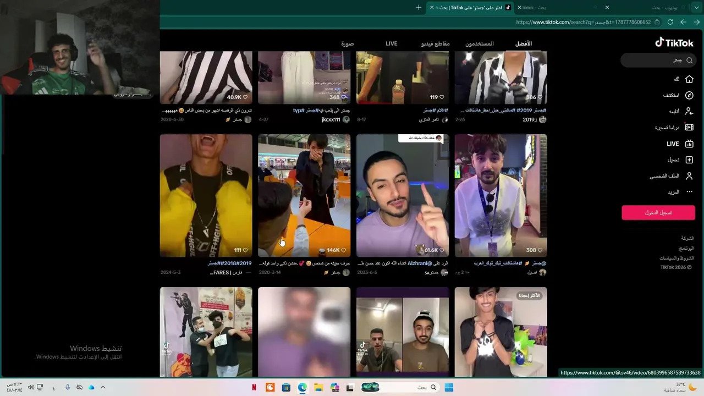Open the Windows Start menu
704x396 pixels.
pos(449,387)
